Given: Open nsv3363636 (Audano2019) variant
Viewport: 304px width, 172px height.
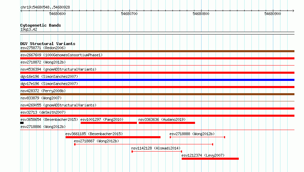Looking at the screenshot, I should point(162,119).
